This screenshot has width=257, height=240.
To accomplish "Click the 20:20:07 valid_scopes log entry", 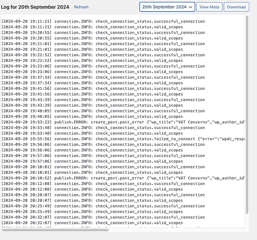I will point(92,201).
